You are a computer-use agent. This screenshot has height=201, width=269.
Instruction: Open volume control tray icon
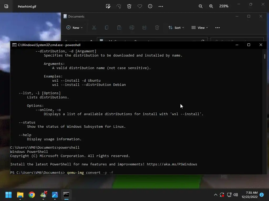236,195
